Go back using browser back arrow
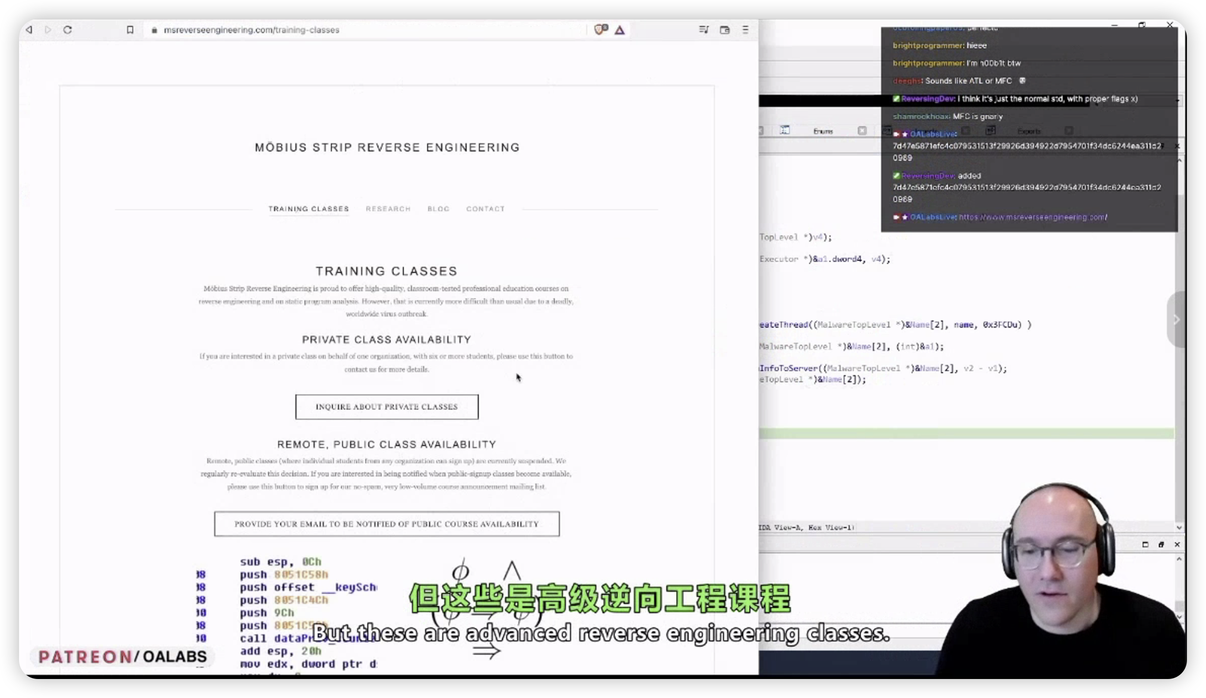 click(x=29, y=30)
